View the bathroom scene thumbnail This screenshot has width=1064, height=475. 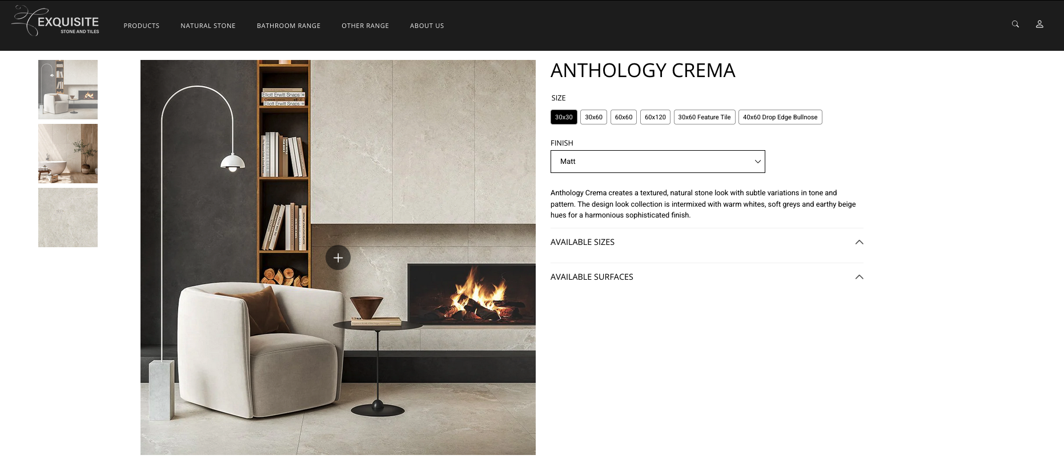coord(68,154)
